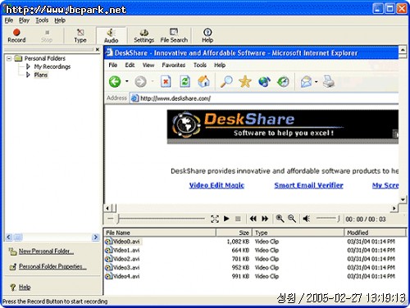
Task: Click the IE History icon
Action: [283, 82]
